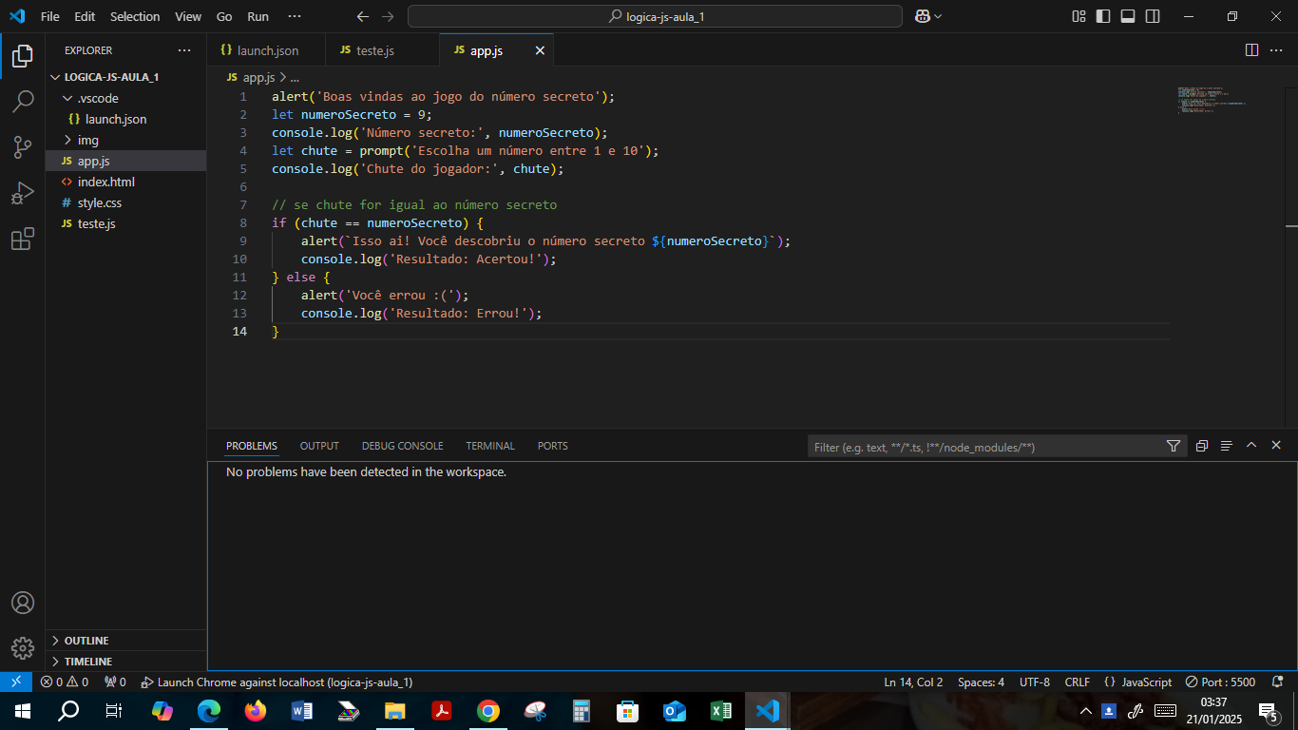The image size is (1298, 730).
Task: Open the Copilot dropdown arrow
Action: [938, 16]
